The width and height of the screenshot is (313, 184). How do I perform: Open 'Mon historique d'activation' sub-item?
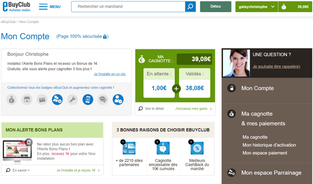pyautogui.click(x=269, y=145)
